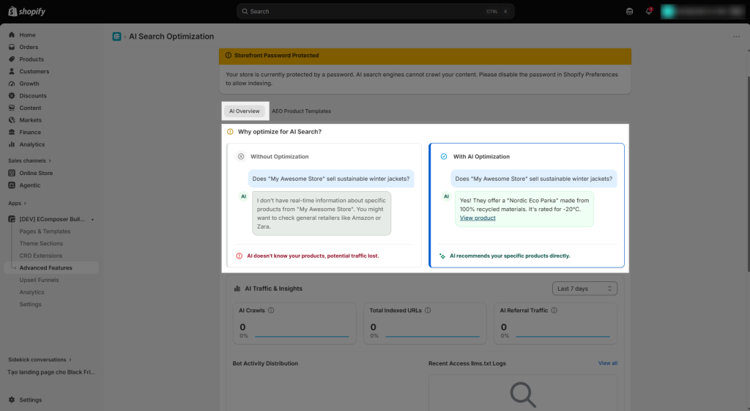Click the Without Optimization comparison card
Screen dimensions: 750x411
324,205
